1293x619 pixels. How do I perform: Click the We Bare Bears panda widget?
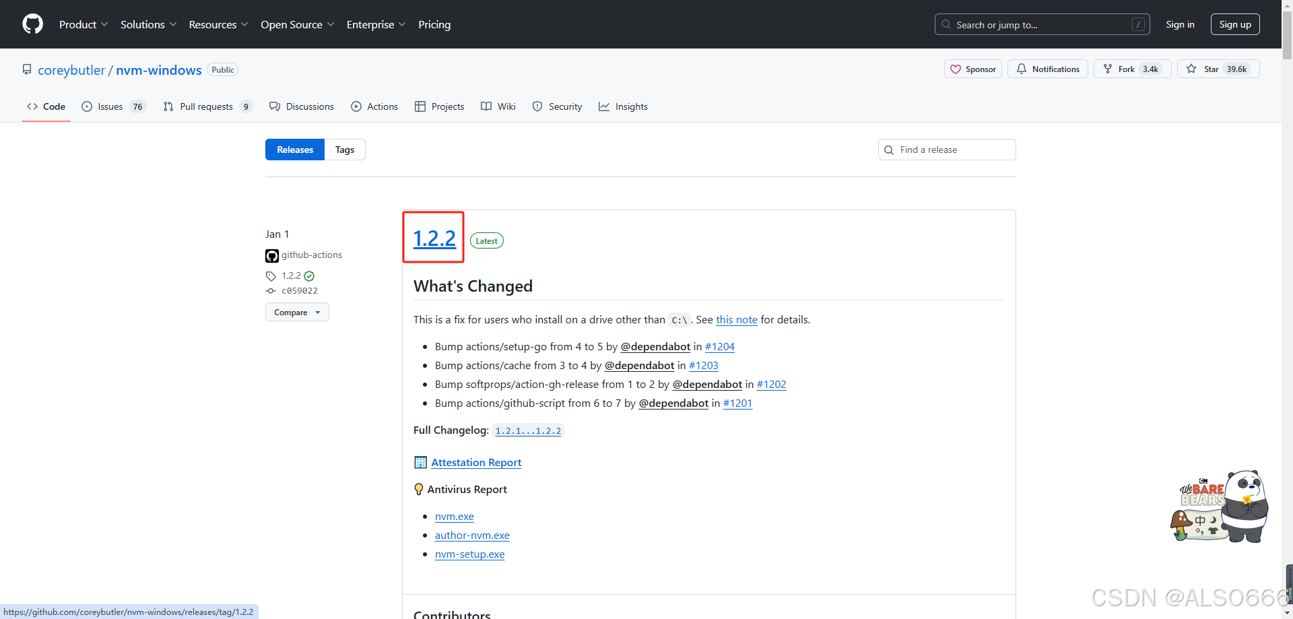click(1220, 507)
